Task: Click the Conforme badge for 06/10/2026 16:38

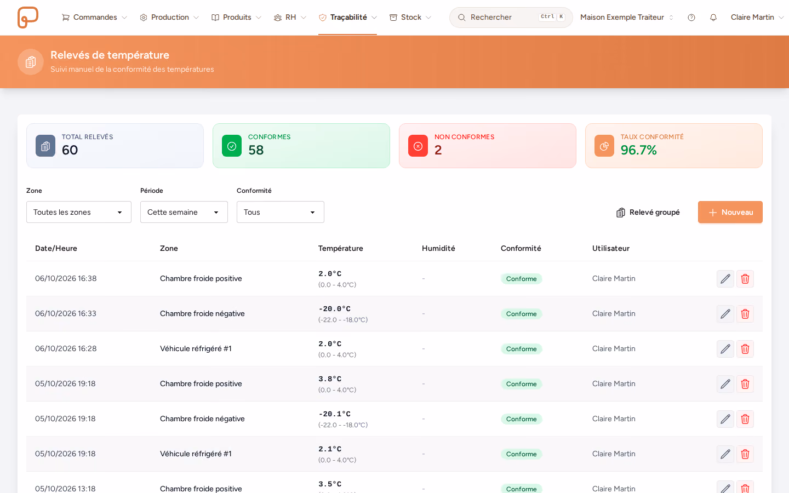Action: click(x=522, y=279)
